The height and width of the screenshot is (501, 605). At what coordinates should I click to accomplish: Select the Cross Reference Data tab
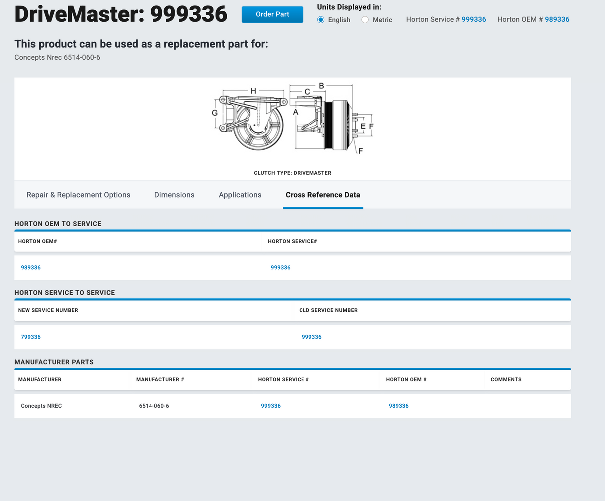pyautogui.click(x=322, y=195)
